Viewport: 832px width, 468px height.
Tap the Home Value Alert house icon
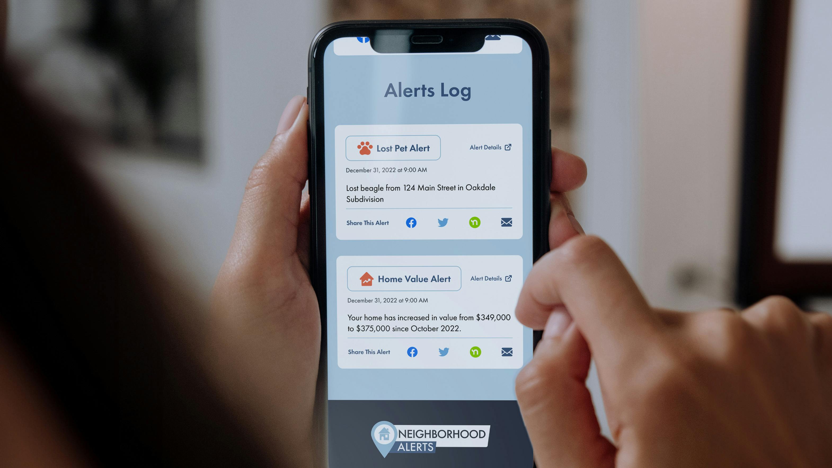[x=366, y=278]
